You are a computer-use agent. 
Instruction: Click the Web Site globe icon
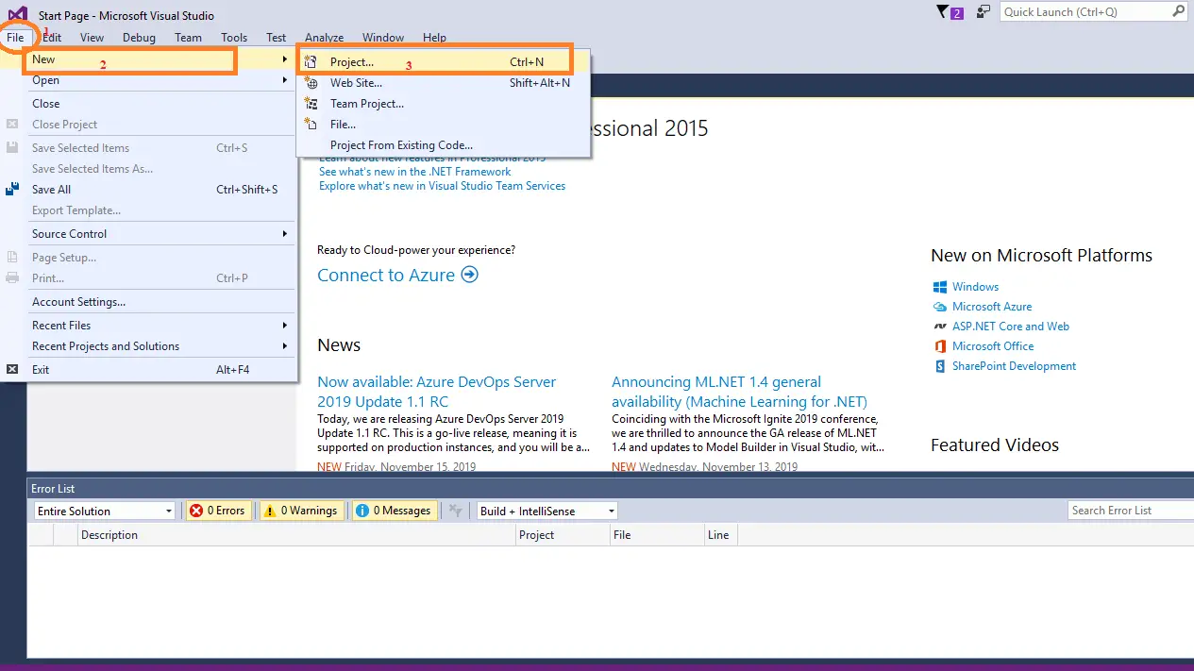pos(311,83)
